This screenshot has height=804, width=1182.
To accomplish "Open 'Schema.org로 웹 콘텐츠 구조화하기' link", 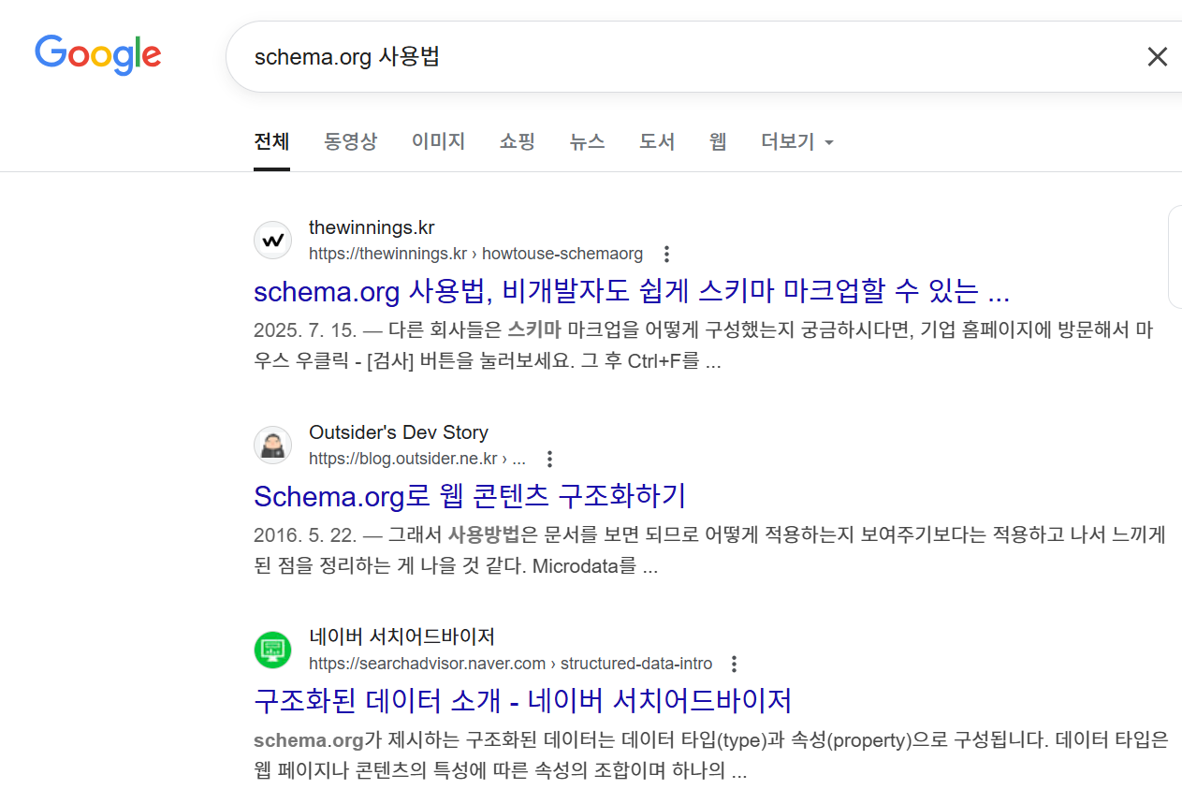I will (470, 496).
